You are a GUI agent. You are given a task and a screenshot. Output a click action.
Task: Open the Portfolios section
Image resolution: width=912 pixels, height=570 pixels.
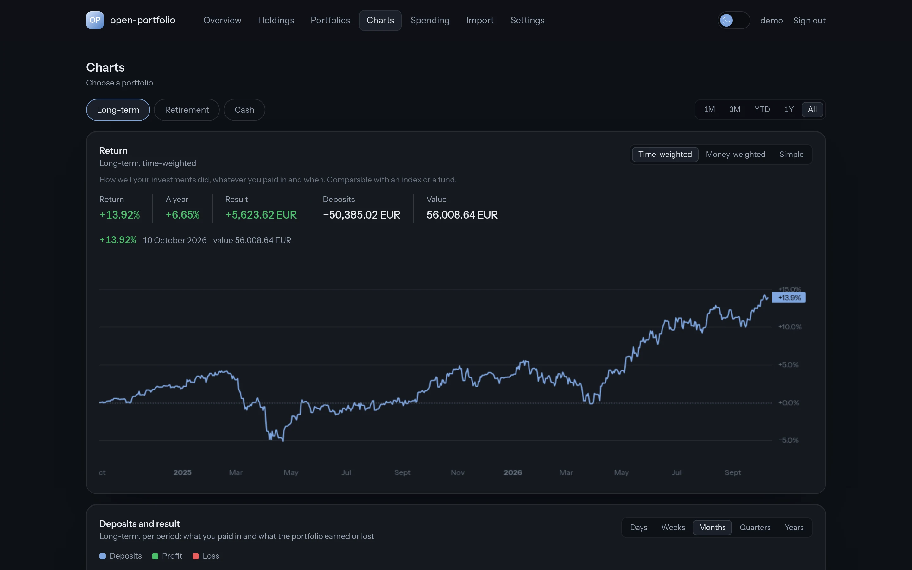[x=330, y=20]
